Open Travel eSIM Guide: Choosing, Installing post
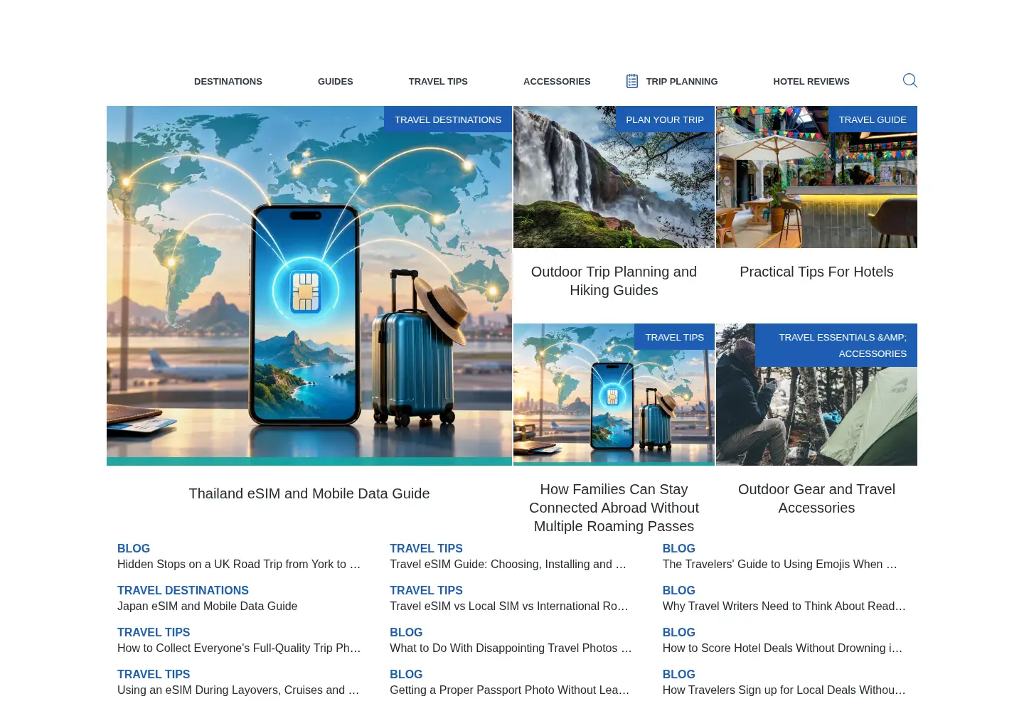1024x711 pixels. coord(508,564)
